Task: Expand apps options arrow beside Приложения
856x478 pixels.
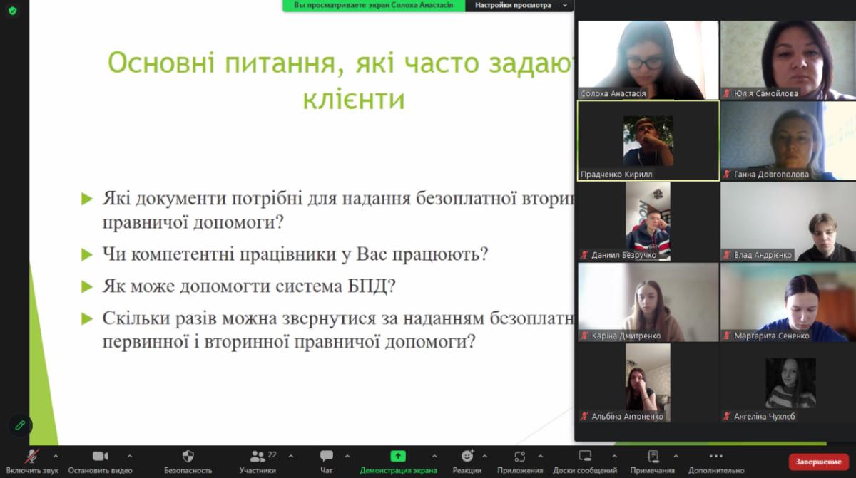Action: [x=540, y=456]
